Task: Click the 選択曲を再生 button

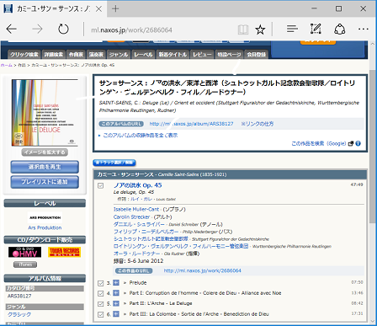Action: tap(45, 167)
